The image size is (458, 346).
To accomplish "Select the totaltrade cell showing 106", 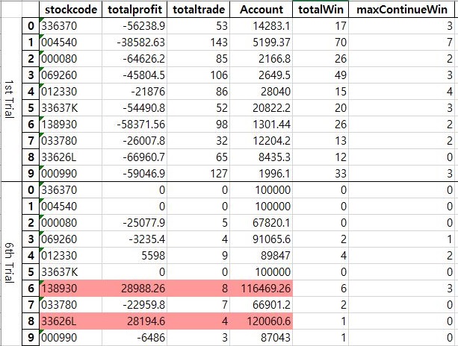I will 198,75.
